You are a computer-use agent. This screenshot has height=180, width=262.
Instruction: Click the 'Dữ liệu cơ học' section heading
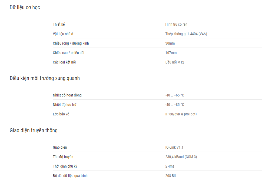(x=25, y=8)
